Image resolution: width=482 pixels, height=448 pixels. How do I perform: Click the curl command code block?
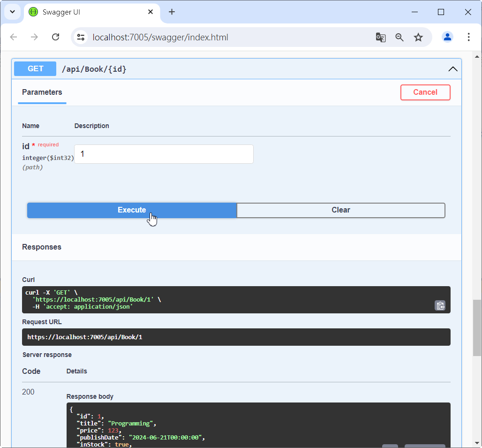[x=236, y=300]
